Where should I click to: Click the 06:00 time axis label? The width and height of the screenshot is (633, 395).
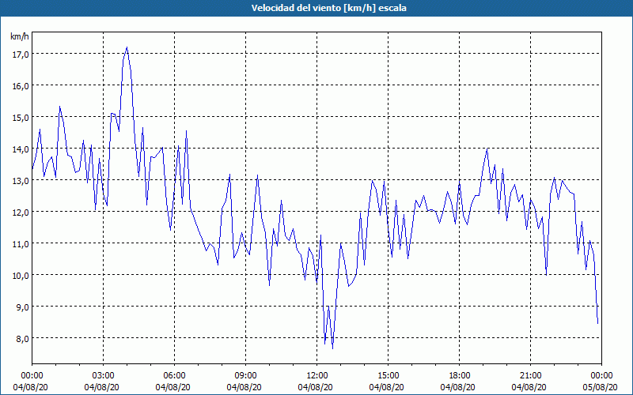point(174,376)
